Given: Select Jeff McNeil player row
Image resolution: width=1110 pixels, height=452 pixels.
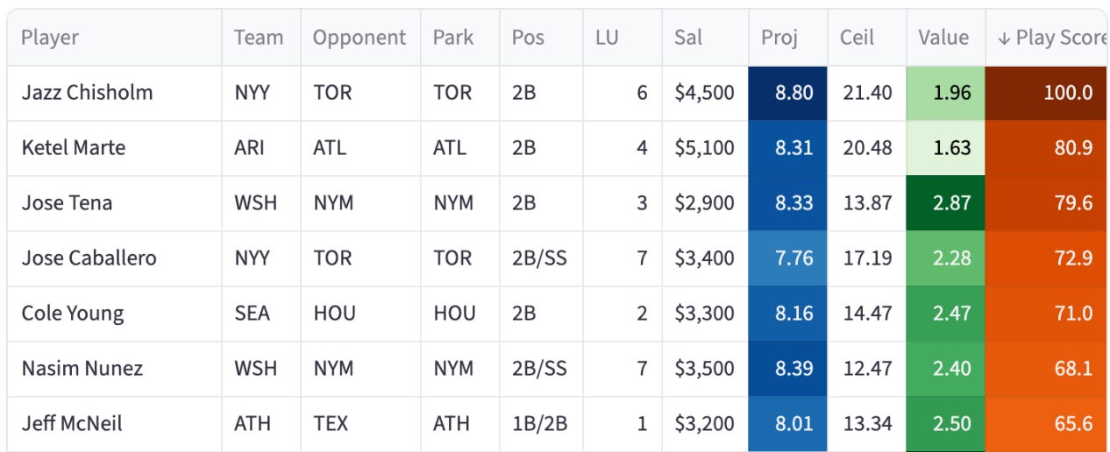Looking at the screenshot, I should click(558, 424).
